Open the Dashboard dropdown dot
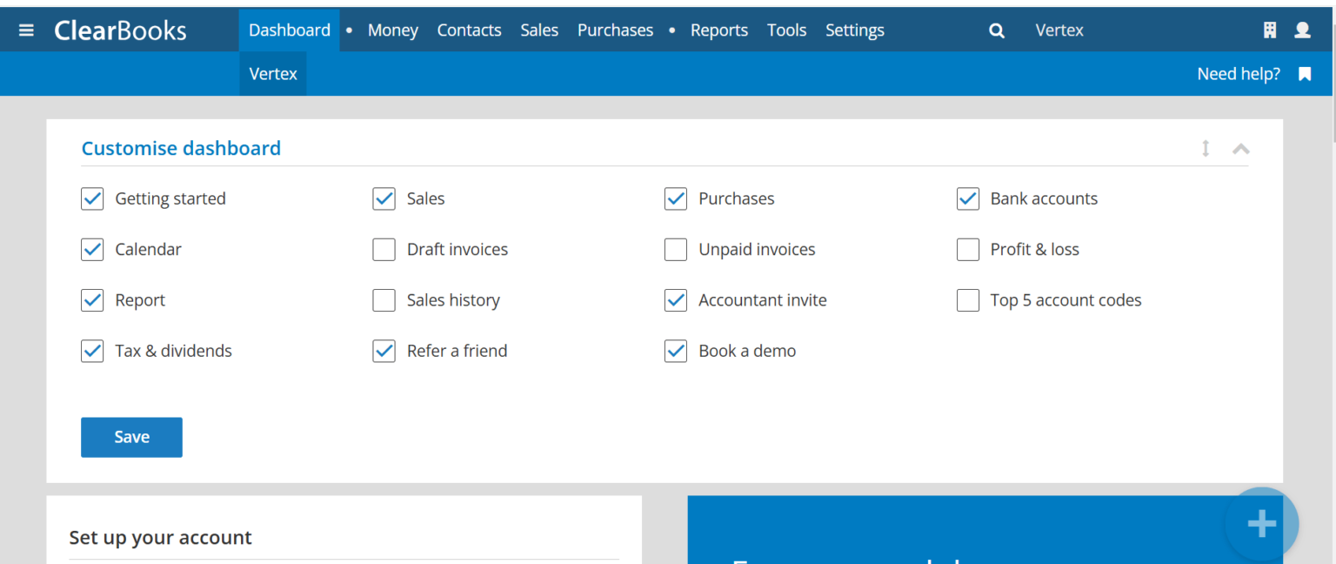1336x564 pixels. click(348, 30)
